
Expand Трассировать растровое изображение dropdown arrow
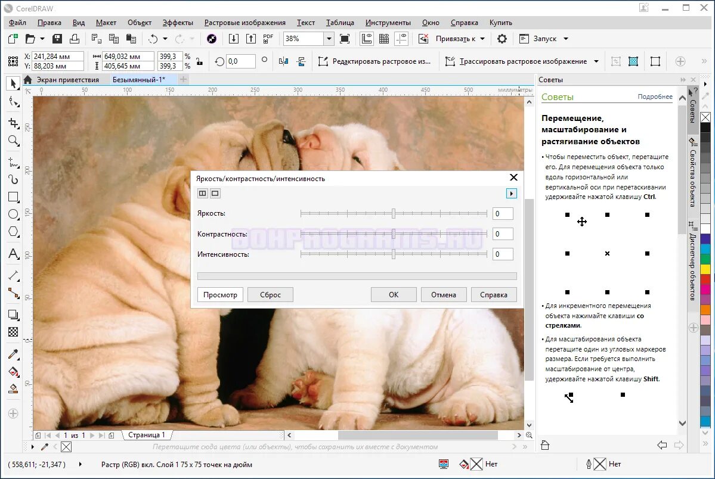point(596,61)
